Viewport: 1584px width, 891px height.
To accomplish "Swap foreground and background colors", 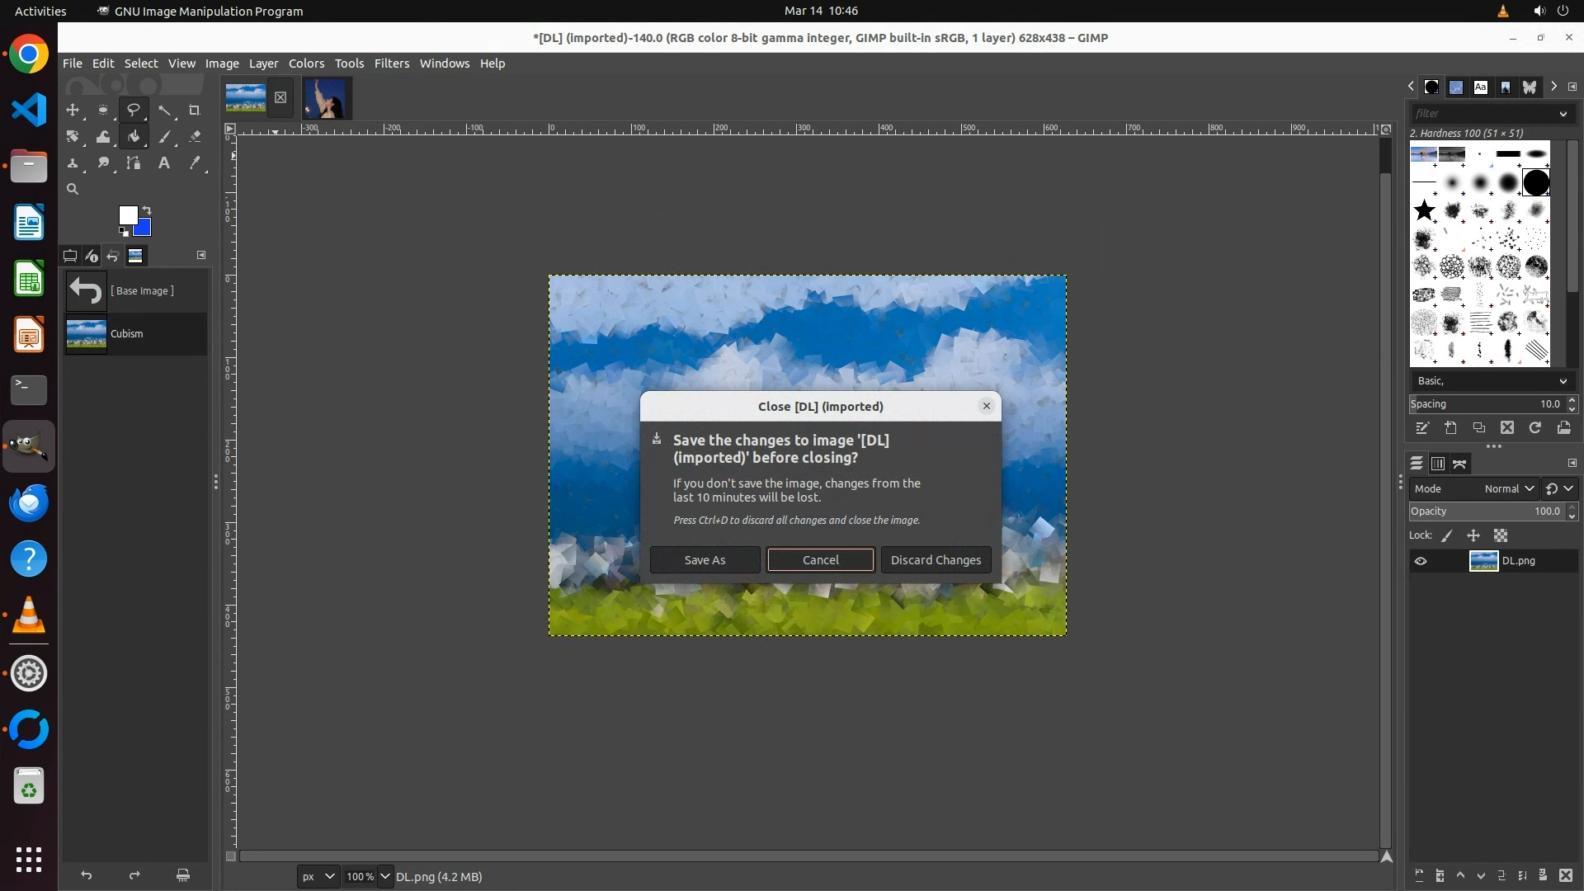I will 147,210.
